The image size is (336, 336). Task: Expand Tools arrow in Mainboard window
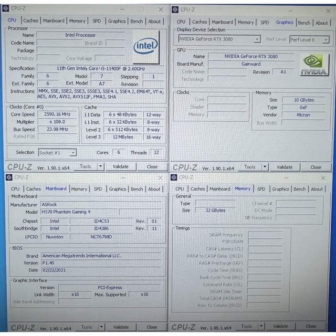point(101,327)
